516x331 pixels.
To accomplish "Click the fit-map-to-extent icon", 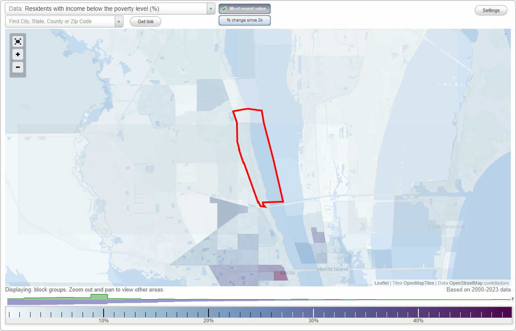I will [18, 41].
